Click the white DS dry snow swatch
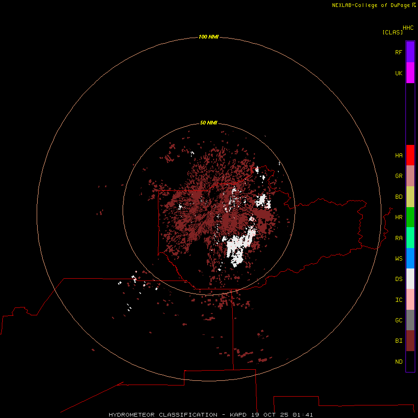418x418 pixels. tap(410, 279)
